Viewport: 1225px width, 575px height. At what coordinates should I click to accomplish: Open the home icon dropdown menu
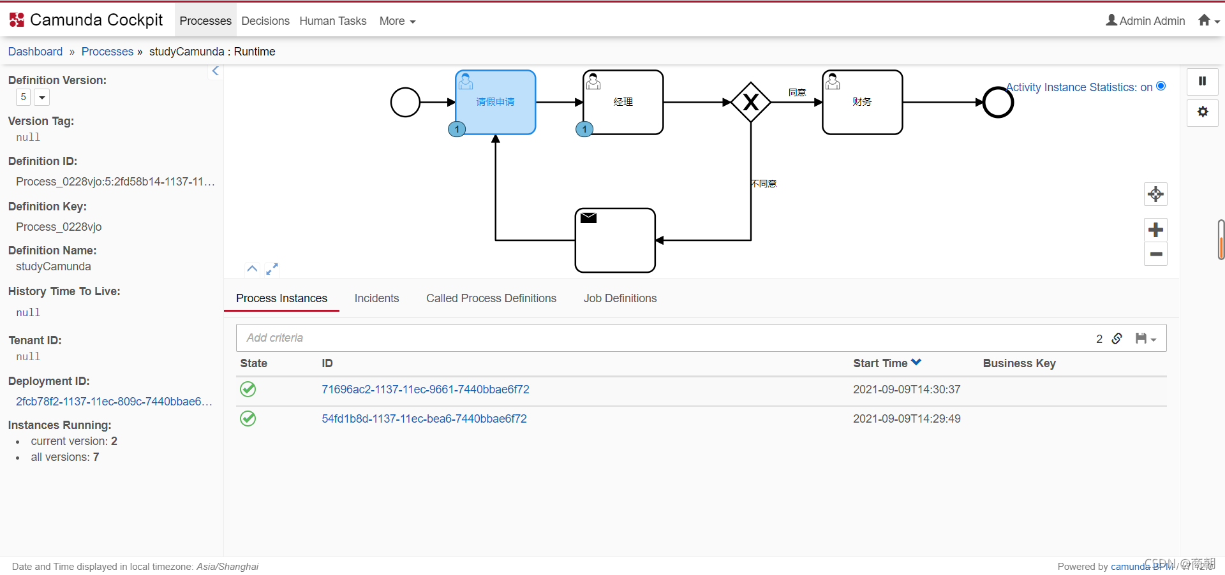point(1208,20)
